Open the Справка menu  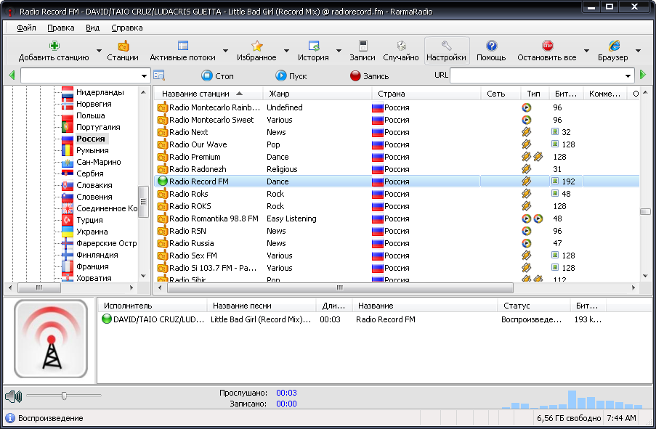[127, 28]
